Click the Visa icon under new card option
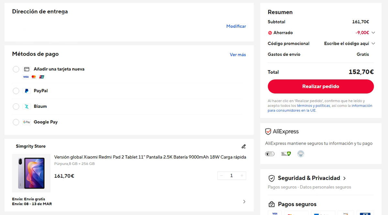 [x=26, y=77]
